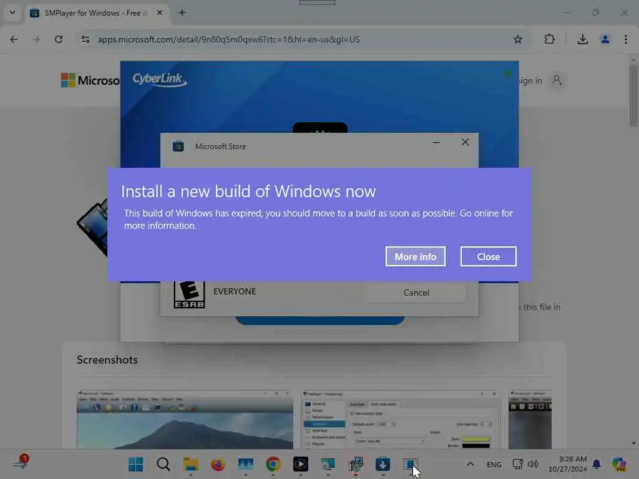Screen dimensions: 639x479
Task: Open the Chrome three-dot menu
Action: 625,39
